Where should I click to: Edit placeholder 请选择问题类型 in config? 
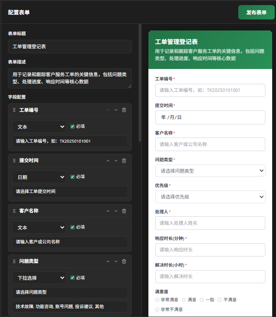pos(70,292)
